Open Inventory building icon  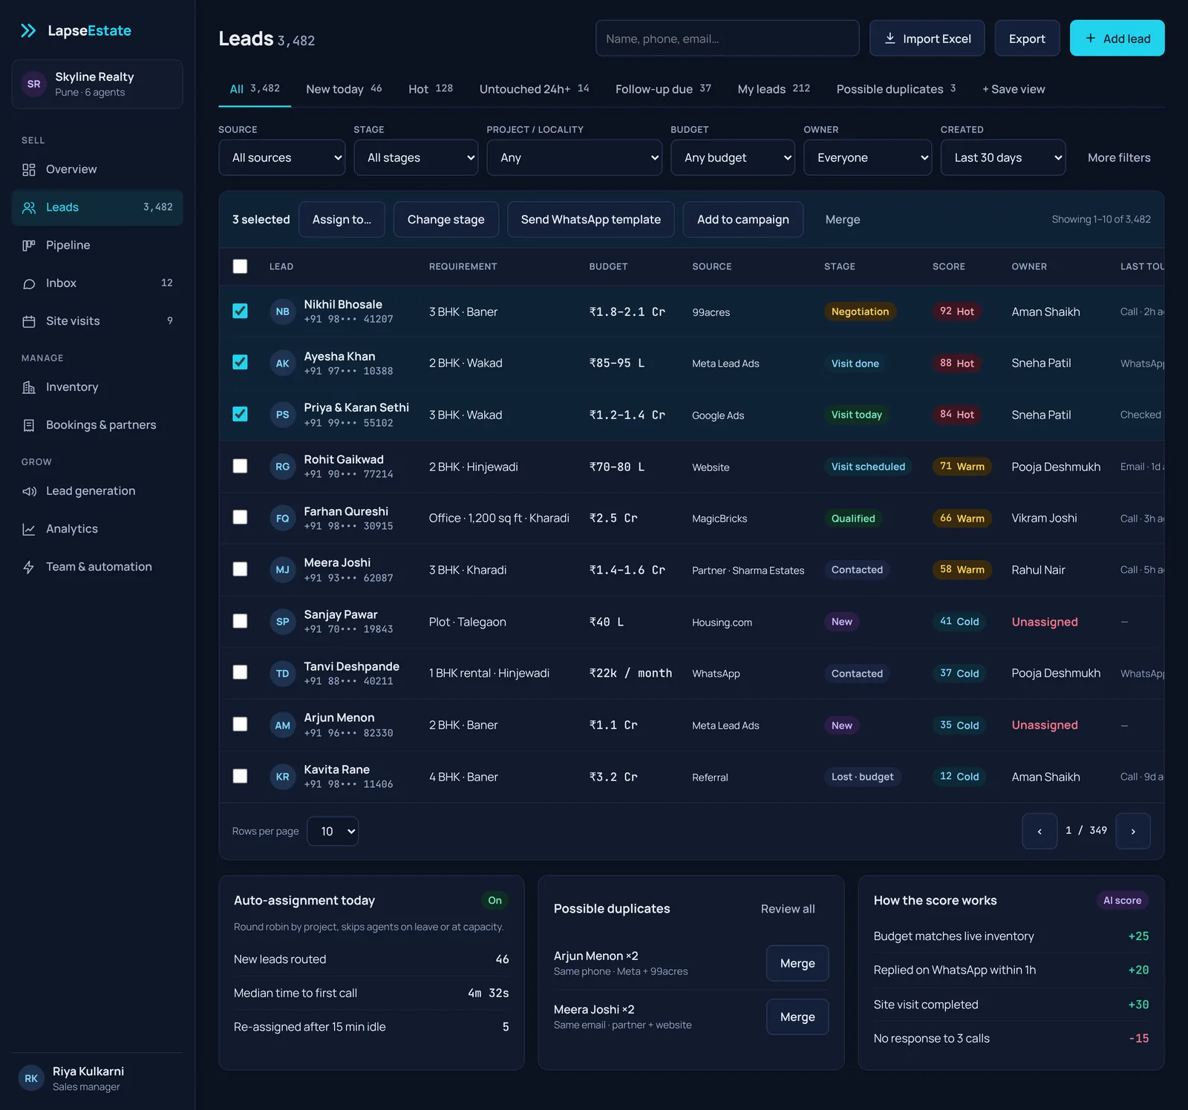point(29,387)
